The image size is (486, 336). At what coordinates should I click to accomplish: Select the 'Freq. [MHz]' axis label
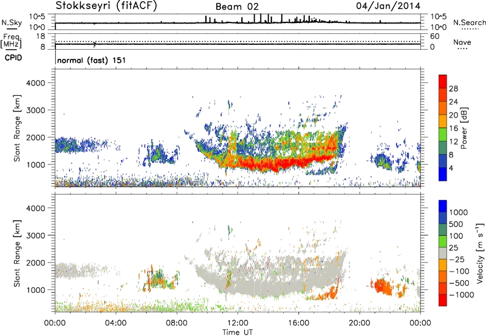(11, 41)
